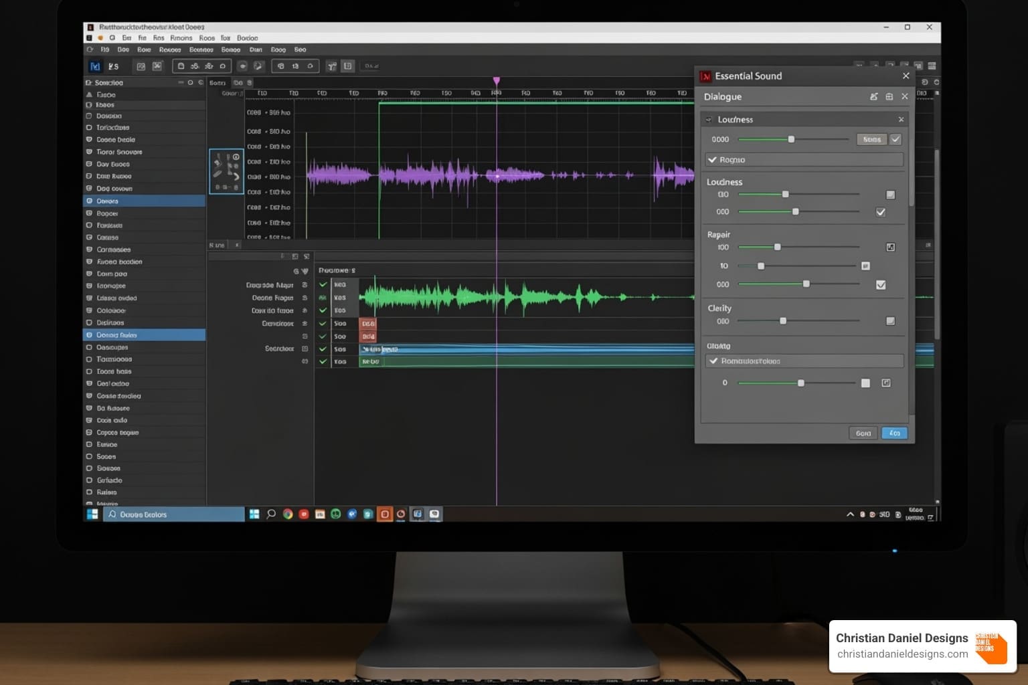Click the blue button at panel bottom
Viewport: 1028px width, 685px height.
[894, 433]
